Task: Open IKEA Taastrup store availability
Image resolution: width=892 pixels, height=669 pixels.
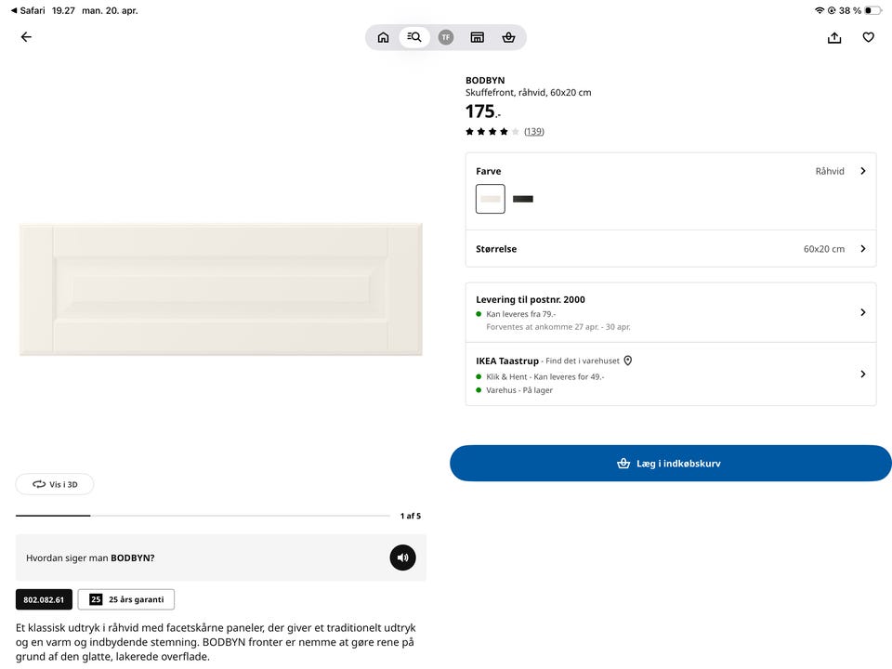Action: click(671, 374)
